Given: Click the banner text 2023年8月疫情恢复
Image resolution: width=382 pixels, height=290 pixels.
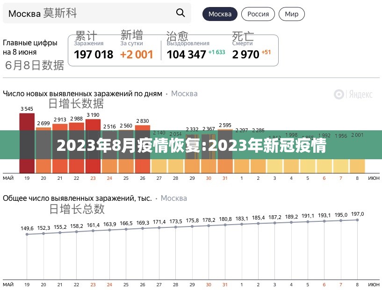Looking at the screenshot, I should [x=130, y=146].
